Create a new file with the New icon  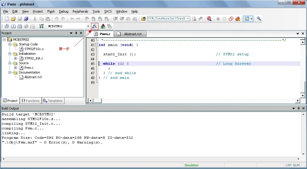pos(7,19)
